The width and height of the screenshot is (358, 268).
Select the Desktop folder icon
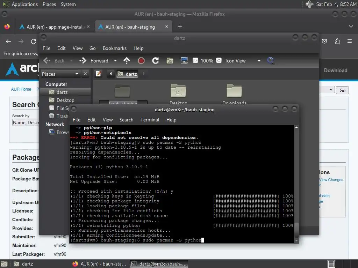tap(178, 91)
